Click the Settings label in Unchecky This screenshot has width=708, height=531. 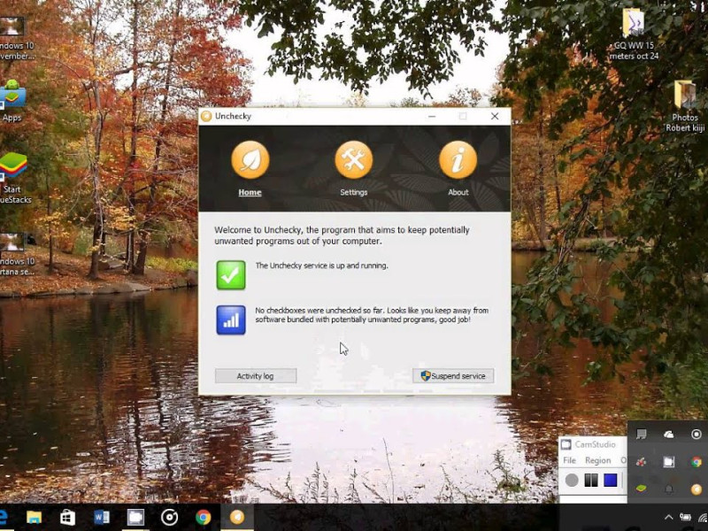coord(353,192)
